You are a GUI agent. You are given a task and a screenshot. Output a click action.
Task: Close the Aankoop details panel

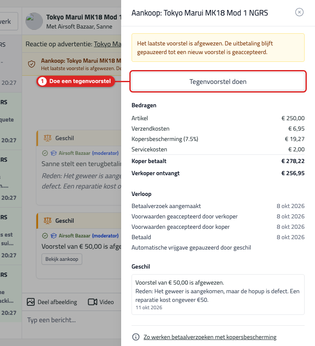pyautogui.click(x=299, y=12)
